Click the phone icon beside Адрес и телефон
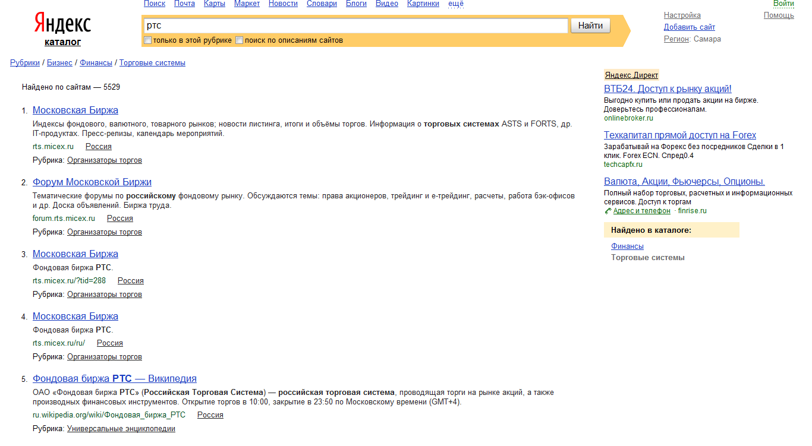This screenshot has height=446, width=812. point(608,211)
